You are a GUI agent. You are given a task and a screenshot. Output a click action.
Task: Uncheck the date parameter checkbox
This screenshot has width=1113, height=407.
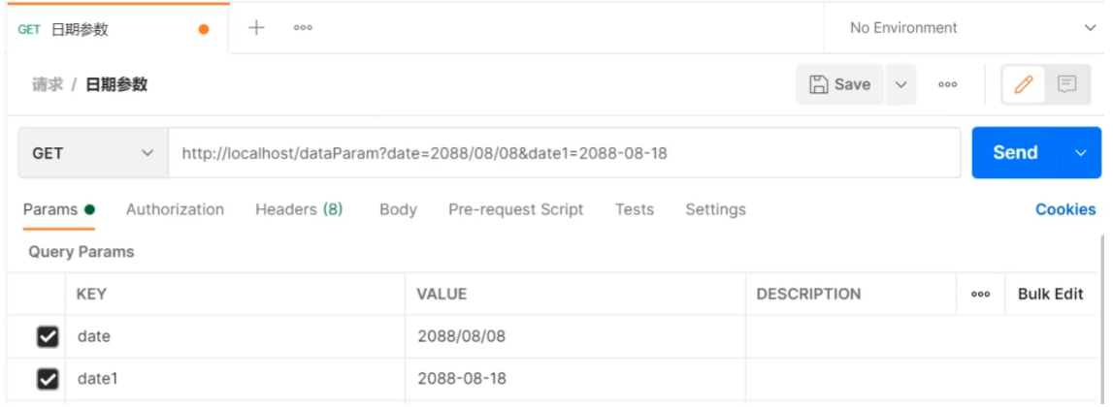(x=47, y=336)
